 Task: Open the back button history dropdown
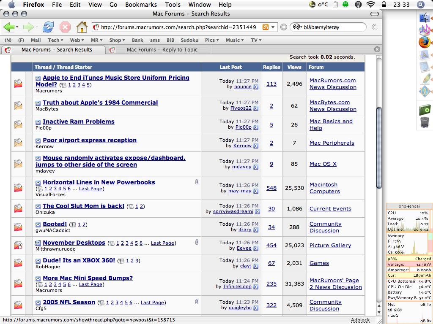17,27
